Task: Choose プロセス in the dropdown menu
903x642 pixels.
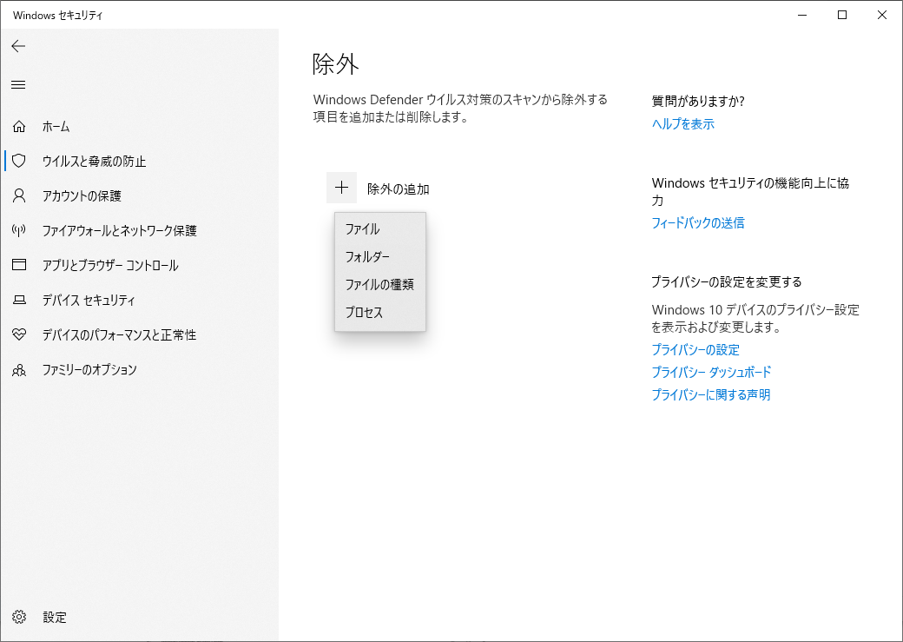Action: [x=380, y=312]
